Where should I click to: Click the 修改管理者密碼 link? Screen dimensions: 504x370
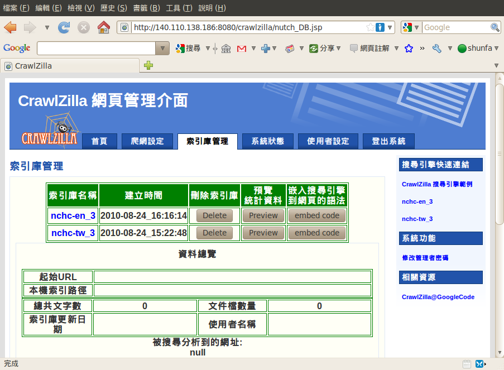(425, 258)
